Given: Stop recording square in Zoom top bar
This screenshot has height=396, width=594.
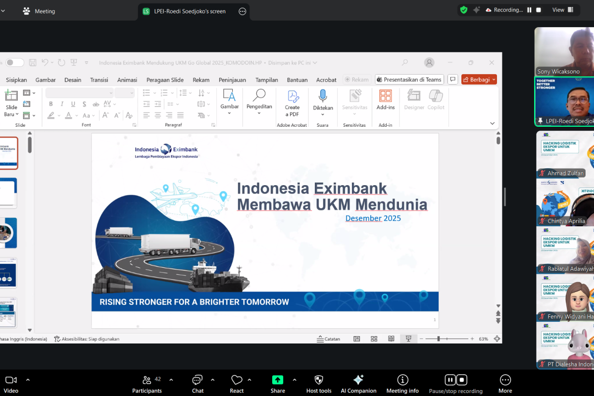Looking at the screenshot, I should point(539,10).
